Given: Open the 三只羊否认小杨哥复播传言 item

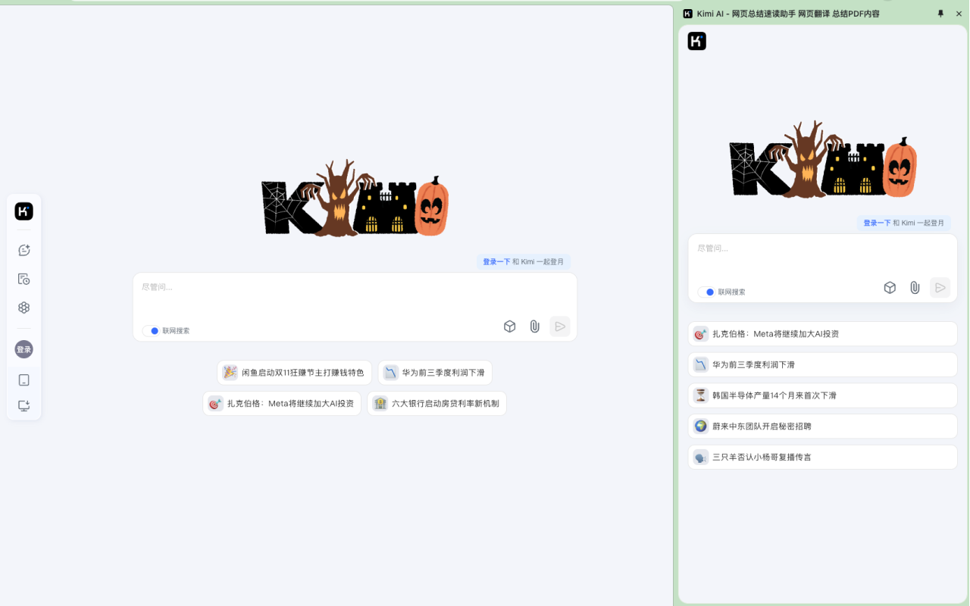Looking at the screenshot, I should (x=822, y=458).
